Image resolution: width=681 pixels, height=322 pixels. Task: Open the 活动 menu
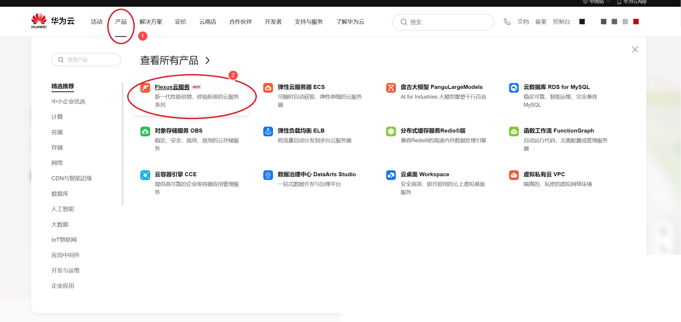click(97, 22)
